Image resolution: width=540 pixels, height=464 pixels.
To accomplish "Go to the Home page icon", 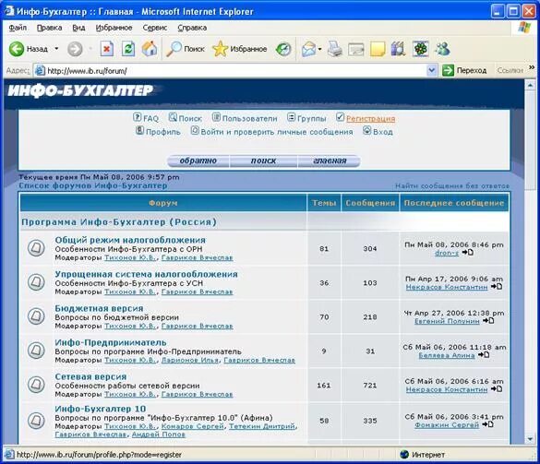I will (x=150, y=49).
